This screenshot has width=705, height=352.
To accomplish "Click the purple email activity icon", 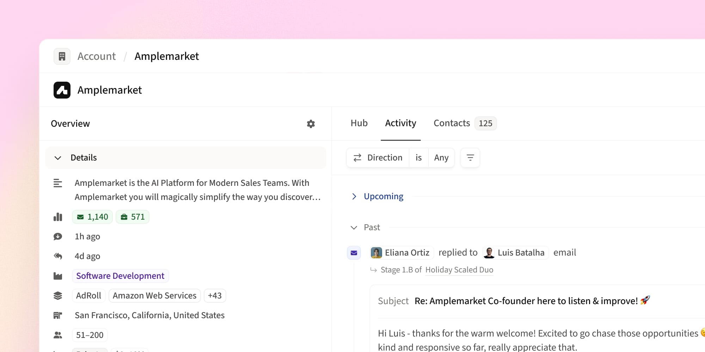I will coord(354,253).
